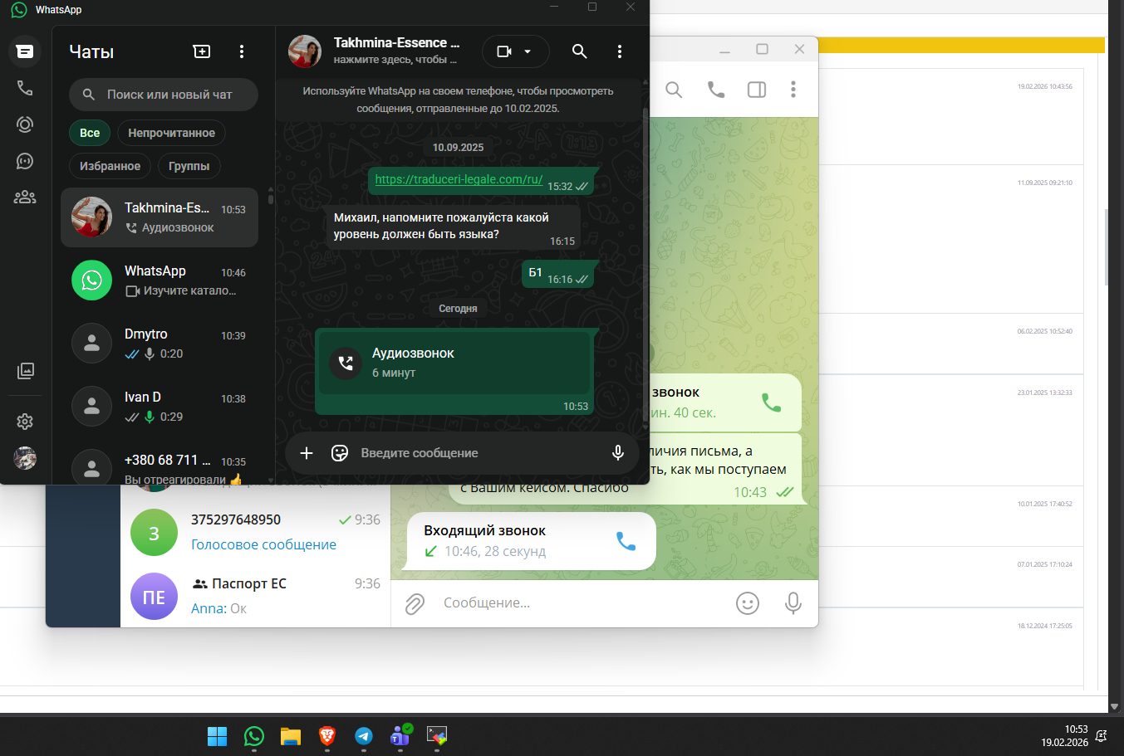Open the media gallery icon in WhatsApp sidebar
This screenshot has width=1124, height=756.
[x=25, y=371]
